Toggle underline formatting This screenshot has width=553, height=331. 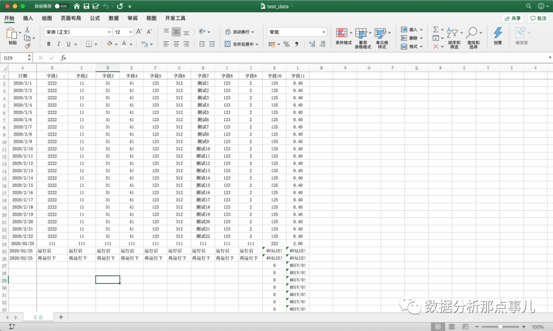(69, 44)
